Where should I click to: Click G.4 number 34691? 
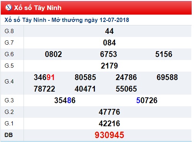coord(44,77)
